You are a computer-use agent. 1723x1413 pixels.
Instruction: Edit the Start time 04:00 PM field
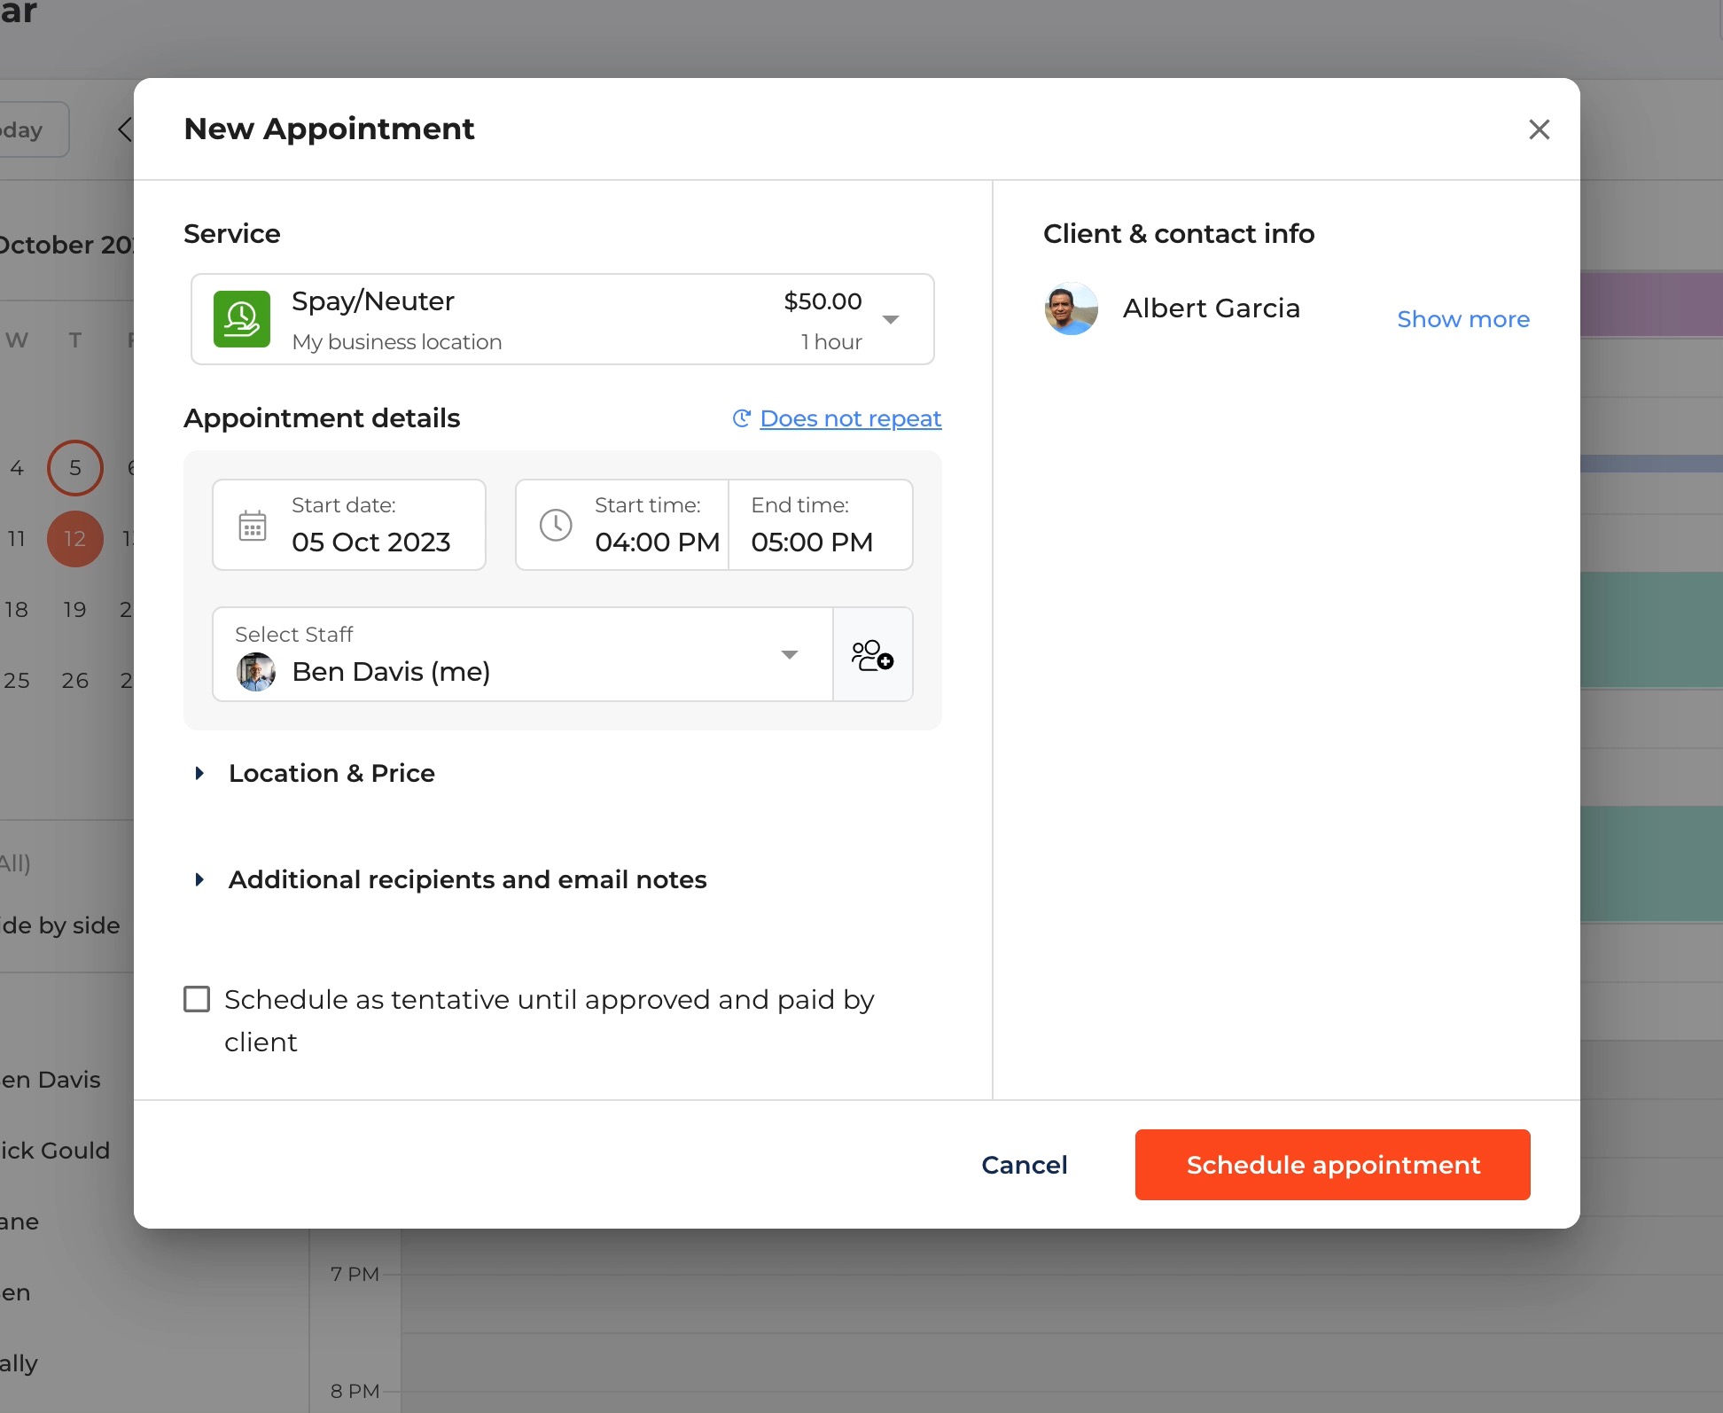[656, 542]
